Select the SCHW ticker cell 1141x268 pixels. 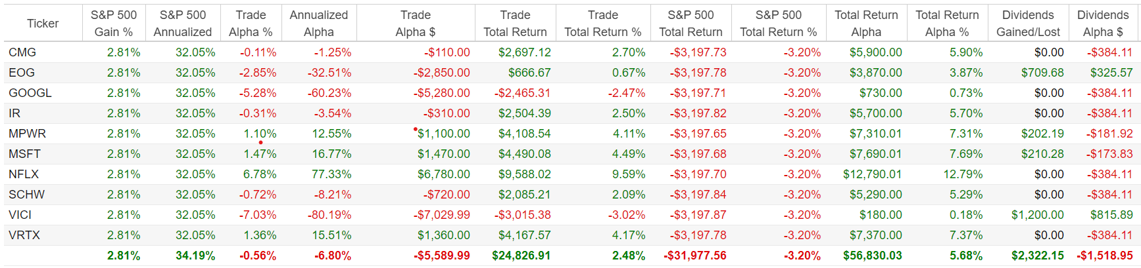26,195
